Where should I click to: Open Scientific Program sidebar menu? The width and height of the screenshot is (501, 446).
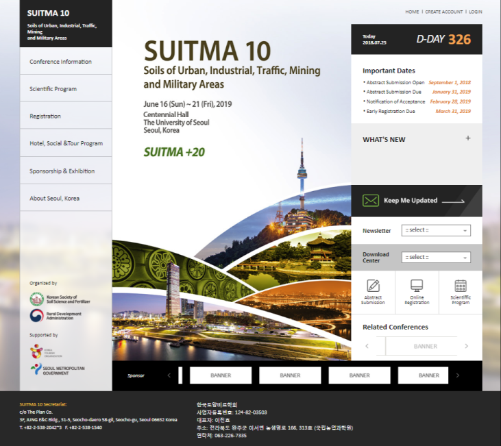click(x=66, y=88)
